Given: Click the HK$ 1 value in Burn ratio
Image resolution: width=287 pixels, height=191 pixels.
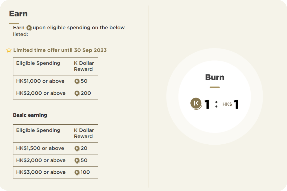Looking at the screenshot, I should tap(230, 104).
